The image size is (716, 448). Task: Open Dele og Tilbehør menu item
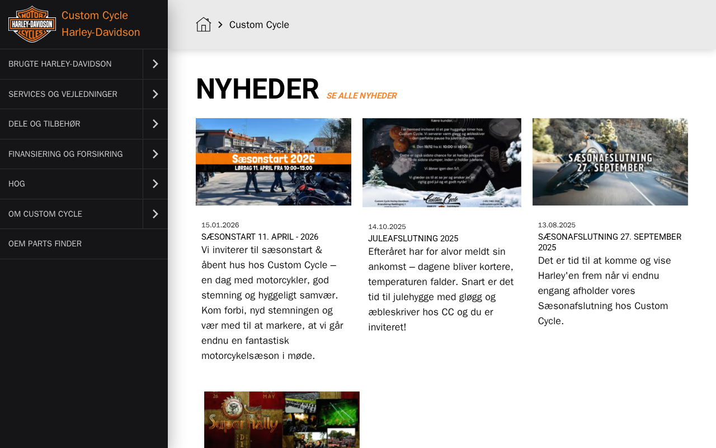tap(71, 124)
